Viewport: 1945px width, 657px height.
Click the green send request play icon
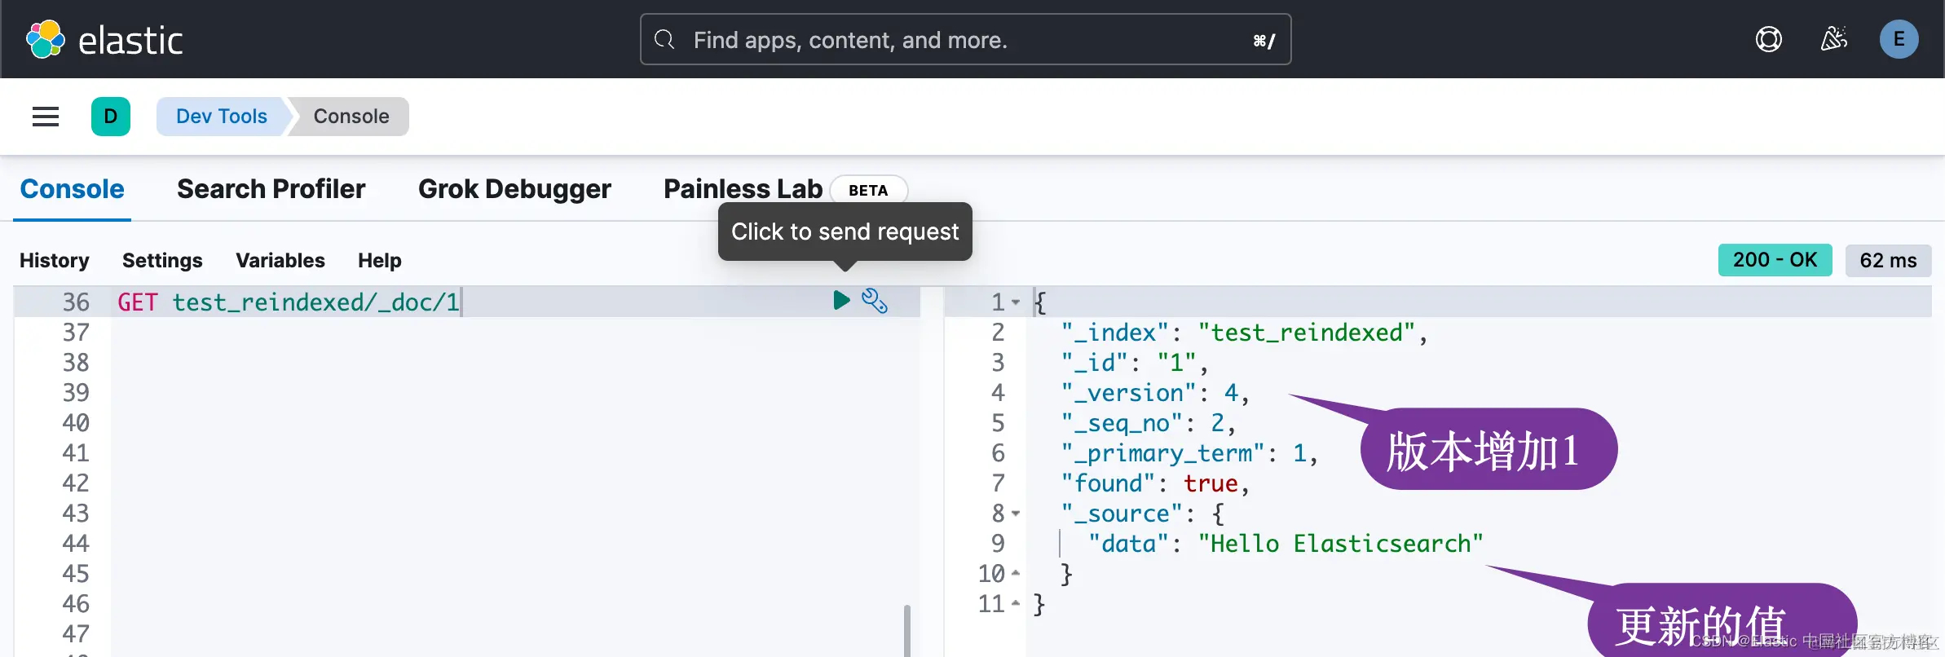(841, 301)
